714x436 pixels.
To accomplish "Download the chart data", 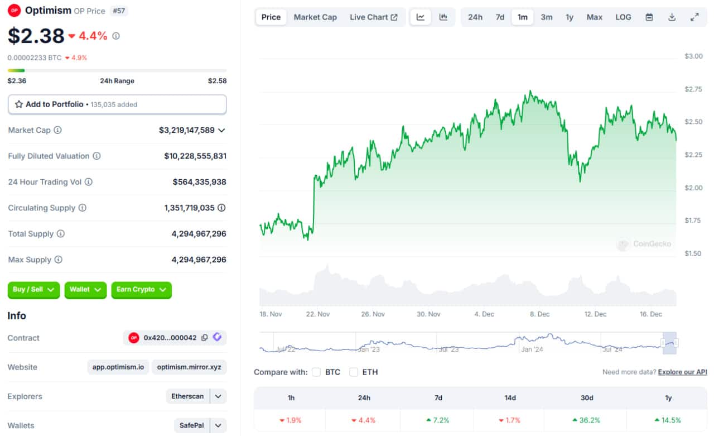I will pyautogui.click(x=672, y=17).
